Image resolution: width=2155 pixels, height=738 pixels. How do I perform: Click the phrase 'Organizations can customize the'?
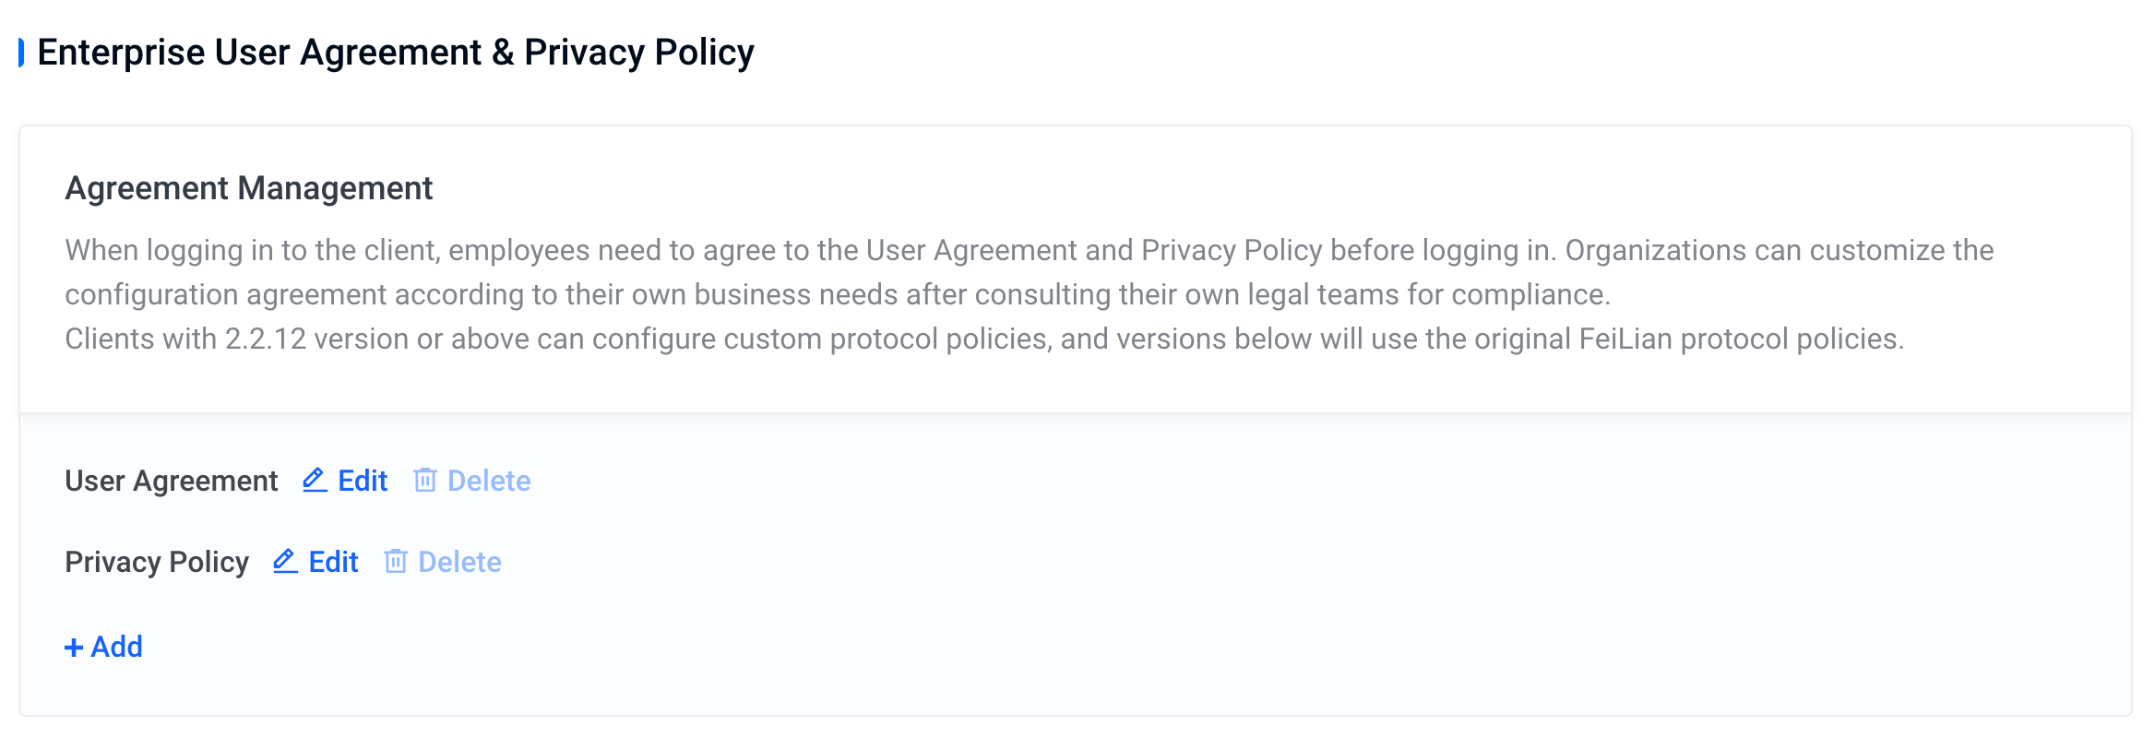coord(1780,250)
